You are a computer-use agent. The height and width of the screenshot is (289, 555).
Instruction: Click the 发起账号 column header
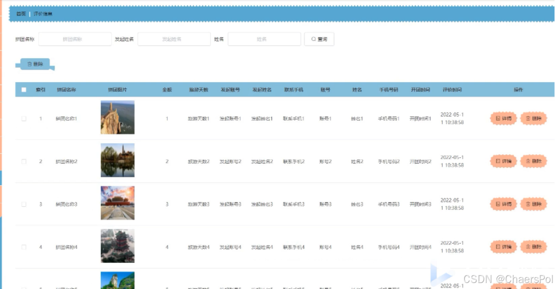(230, 90)
